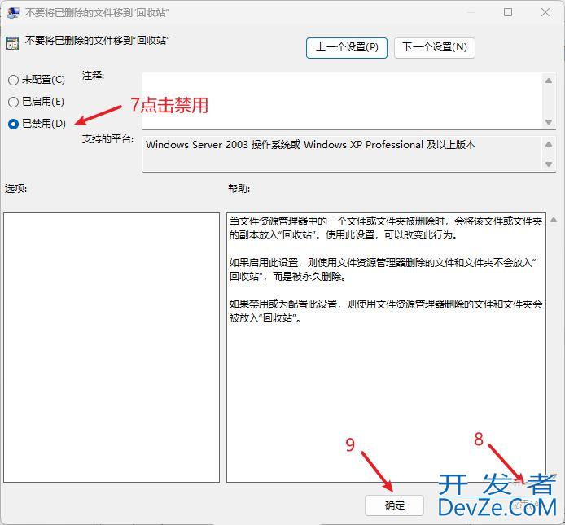Maximize the policy settings window
This screenshot has height=525, width=565.
(x=508, y=12)
